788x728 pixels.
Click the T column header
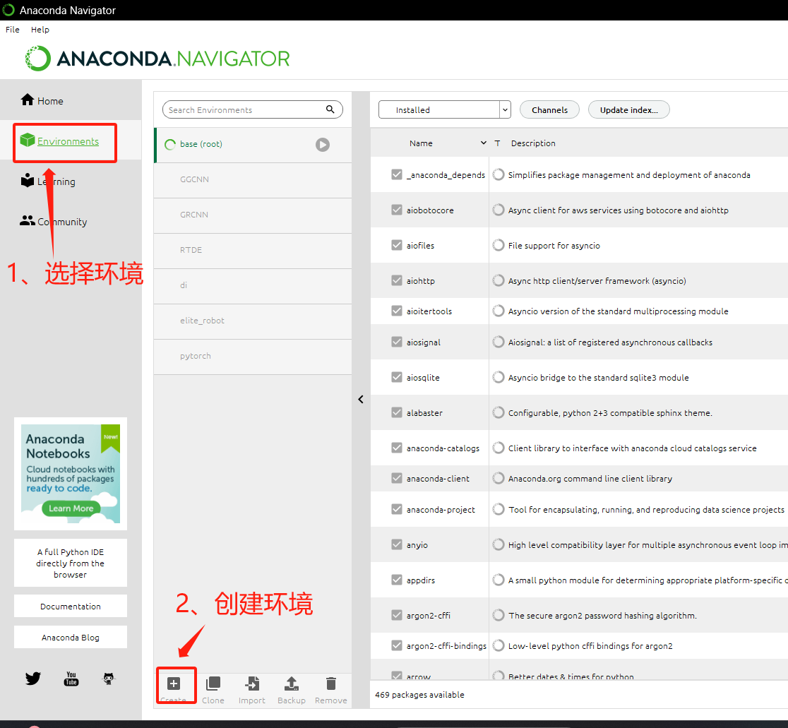tap(497, 143)
